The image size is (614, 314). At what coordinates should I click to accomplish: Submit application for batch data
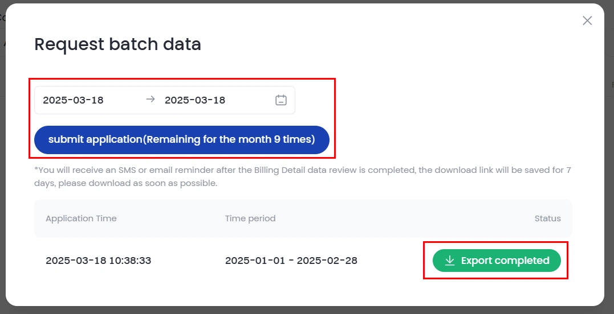pos(182,140)
